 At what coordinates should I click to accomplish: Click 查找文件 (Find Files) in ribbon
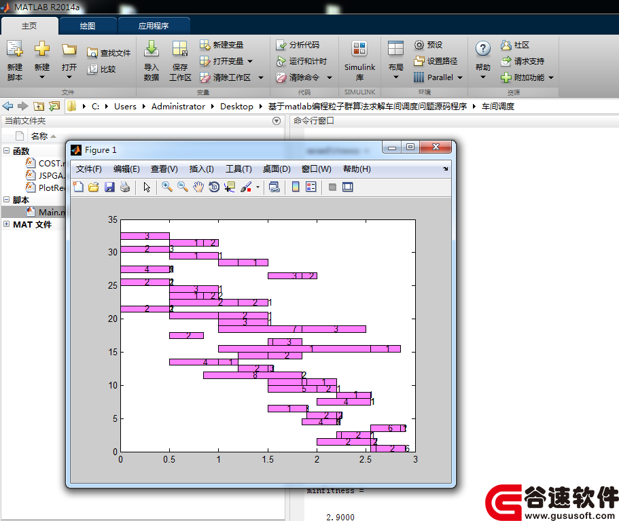[109, 53]
